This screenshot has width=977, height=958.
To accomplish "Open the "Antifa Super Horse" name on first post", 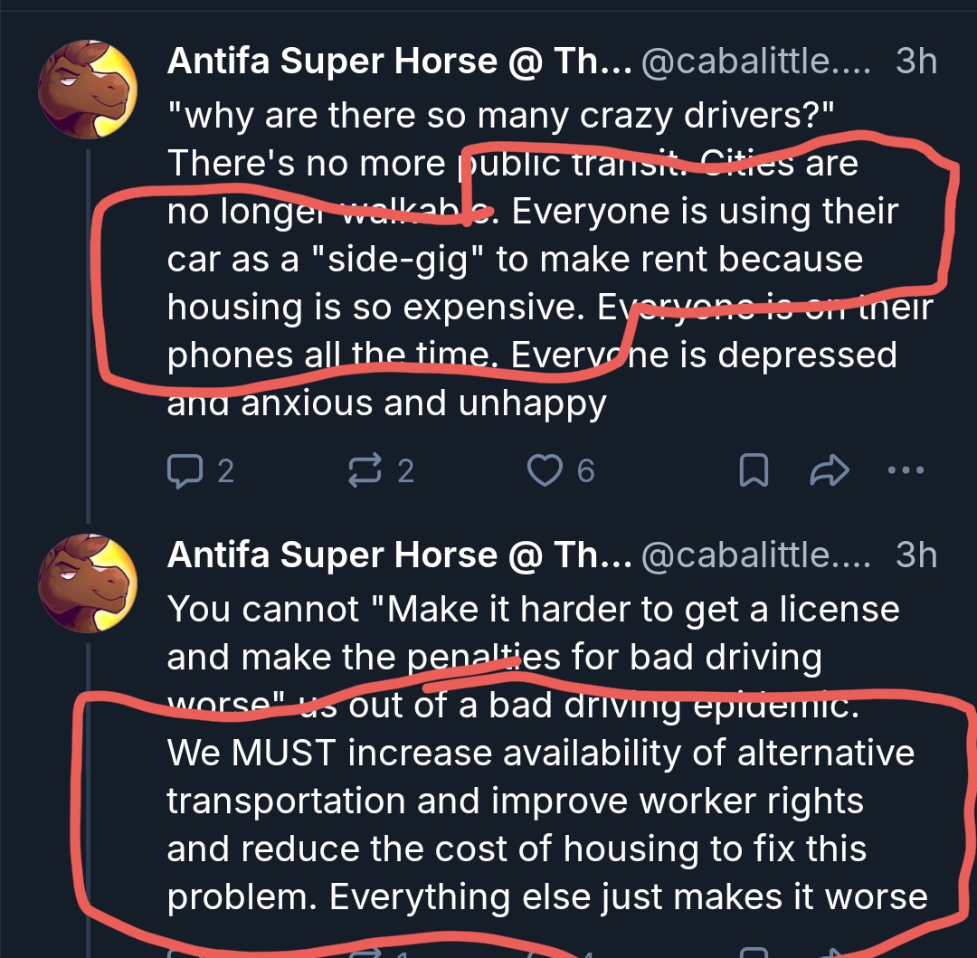I will click(x=398, y=62).
